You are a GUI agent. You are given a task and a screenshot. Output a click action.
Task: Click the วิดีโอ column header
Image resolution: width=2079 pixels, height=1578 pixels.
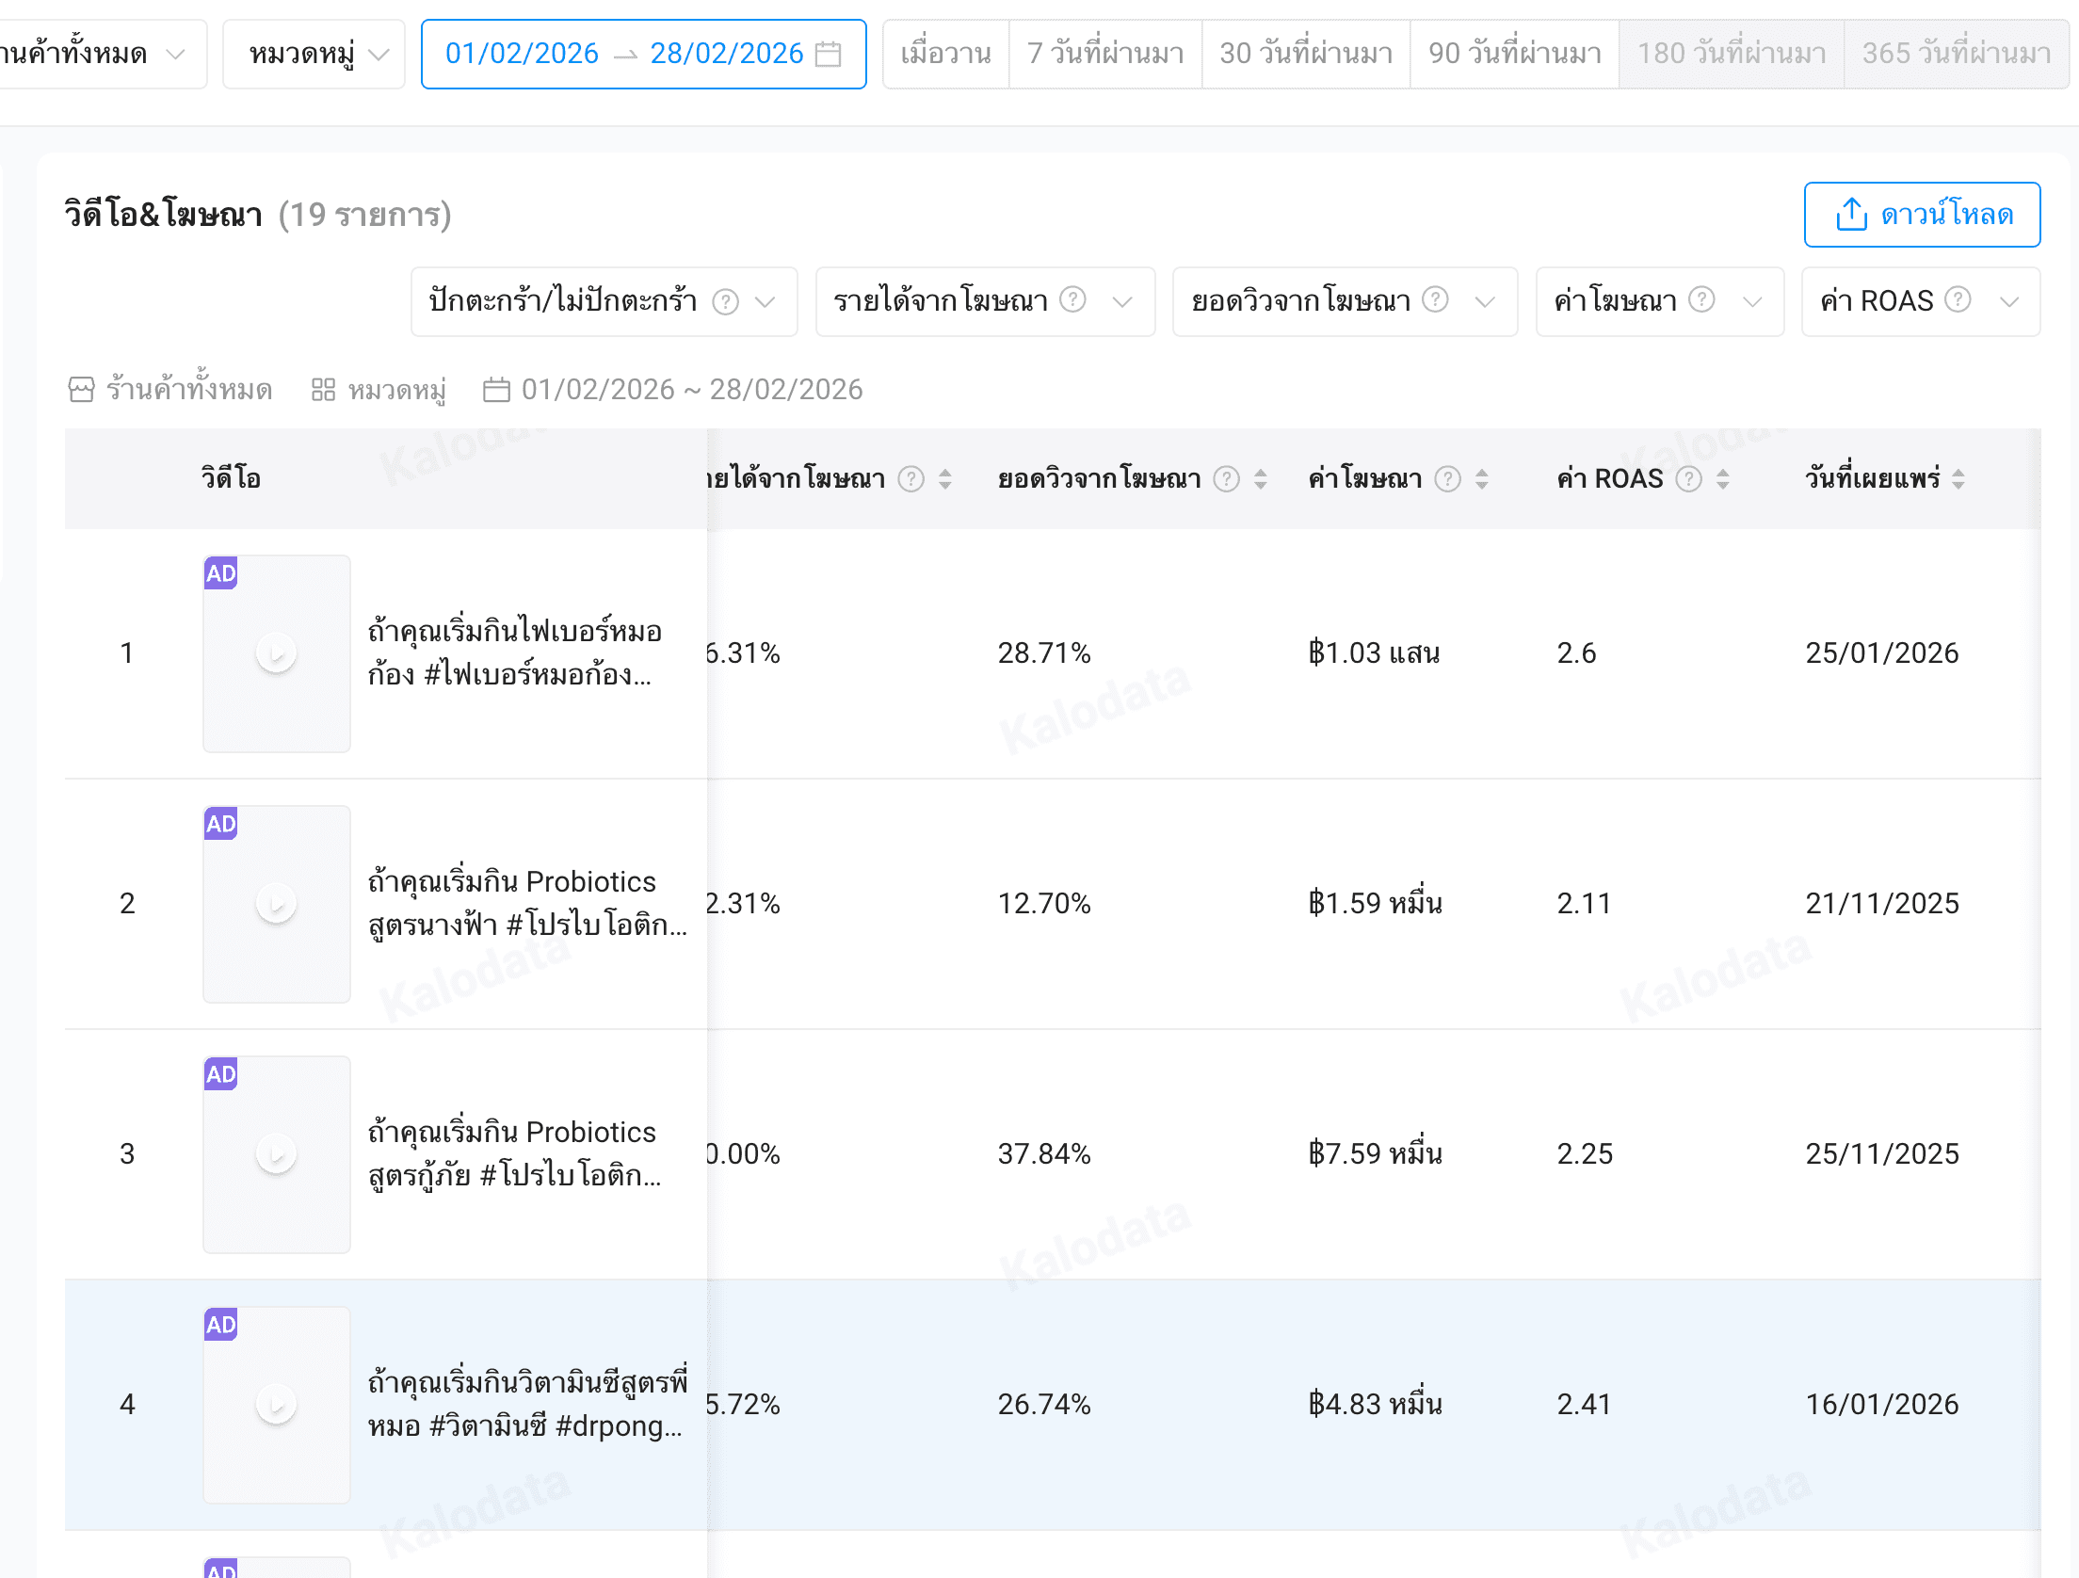(231, 478)
